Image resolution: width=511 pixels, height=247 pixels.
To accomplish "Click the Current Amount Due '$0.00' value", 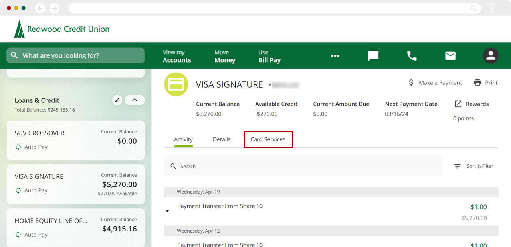I will coord(320,114).
